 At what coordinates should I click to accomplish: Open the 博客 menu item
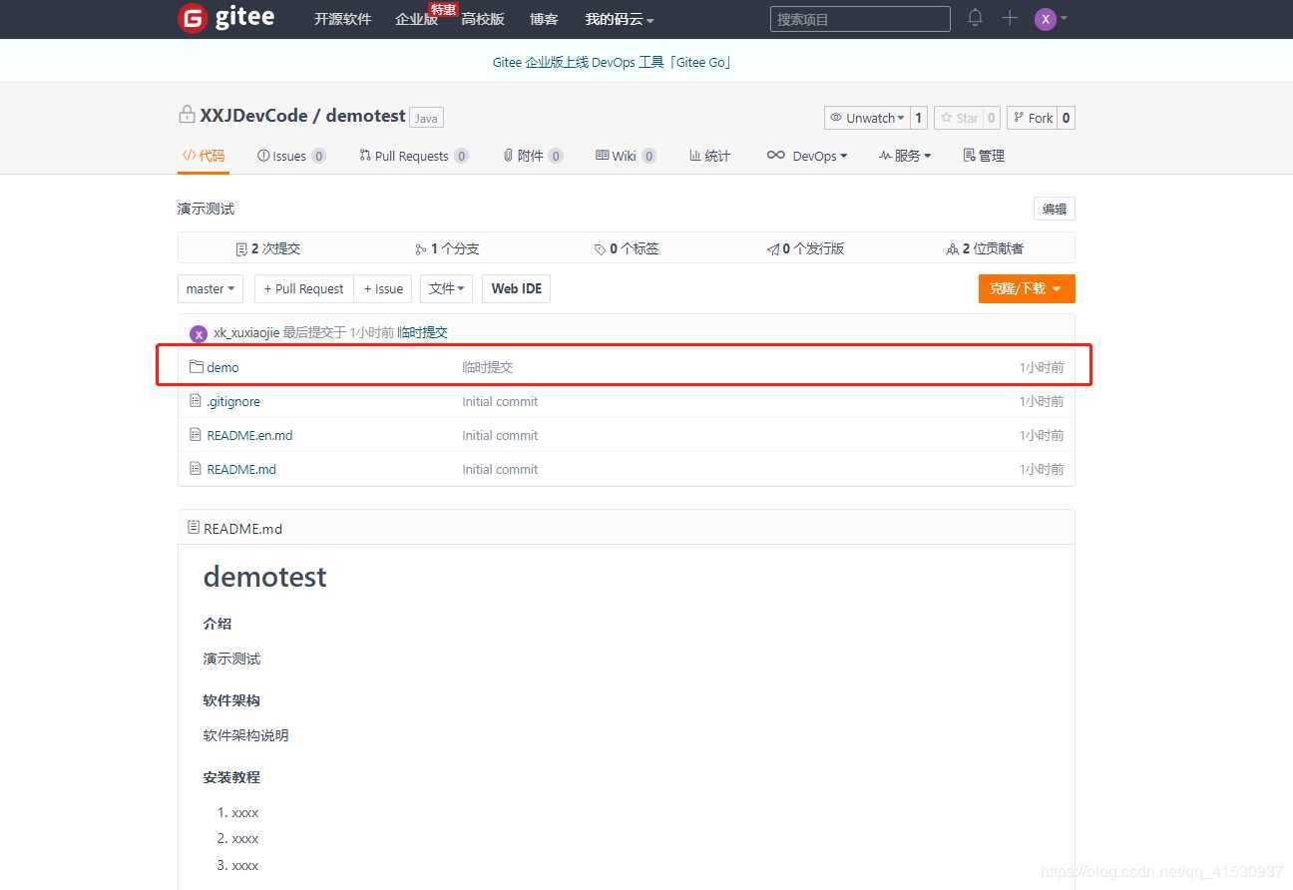click(544, 19)
